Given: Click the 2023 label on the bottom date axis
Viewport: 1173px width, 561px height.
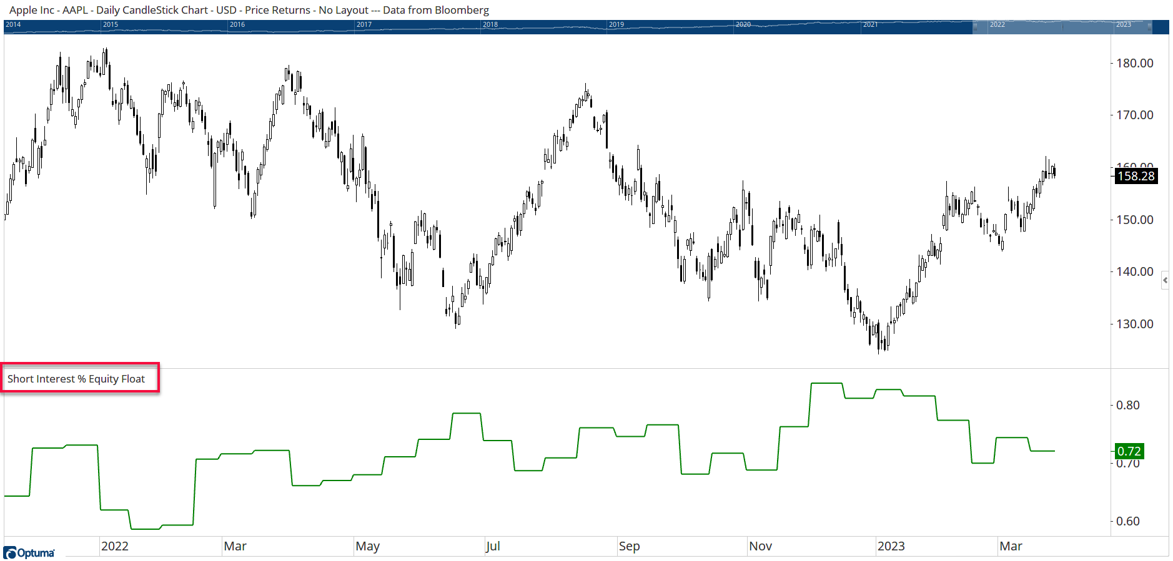Looking at the screenshot, I should (891, 546).
